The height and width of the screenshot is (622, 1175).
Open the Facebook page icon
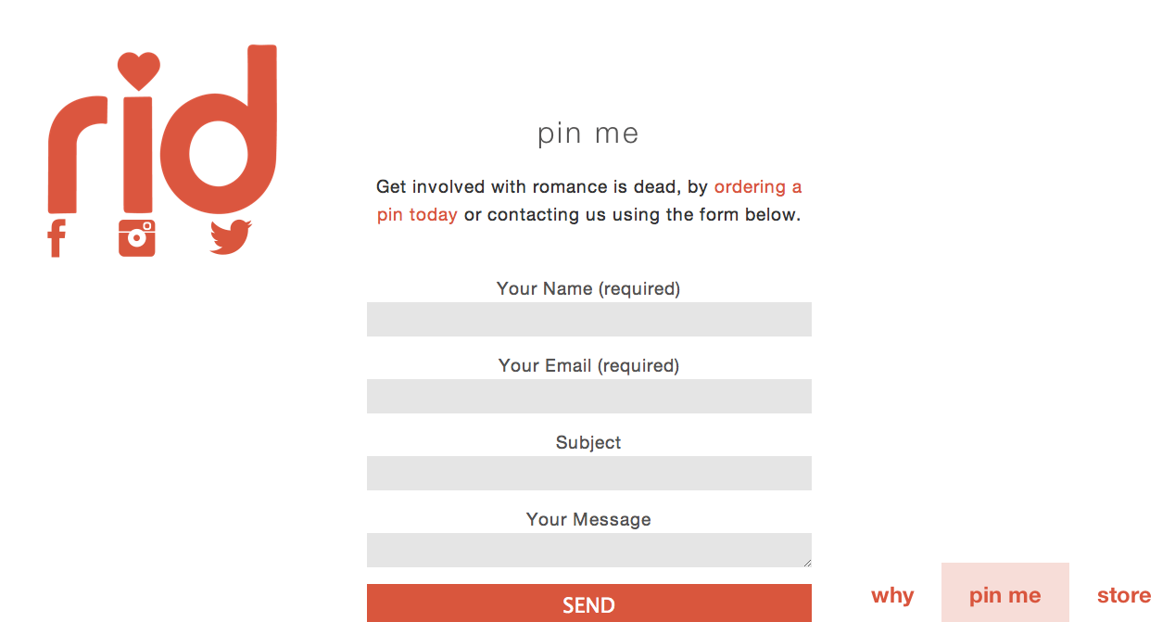pos(57,238)
